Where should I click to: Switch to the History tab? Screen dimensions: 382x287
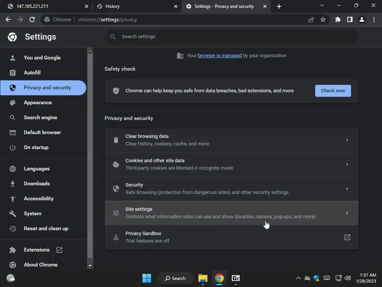[137, 6]
